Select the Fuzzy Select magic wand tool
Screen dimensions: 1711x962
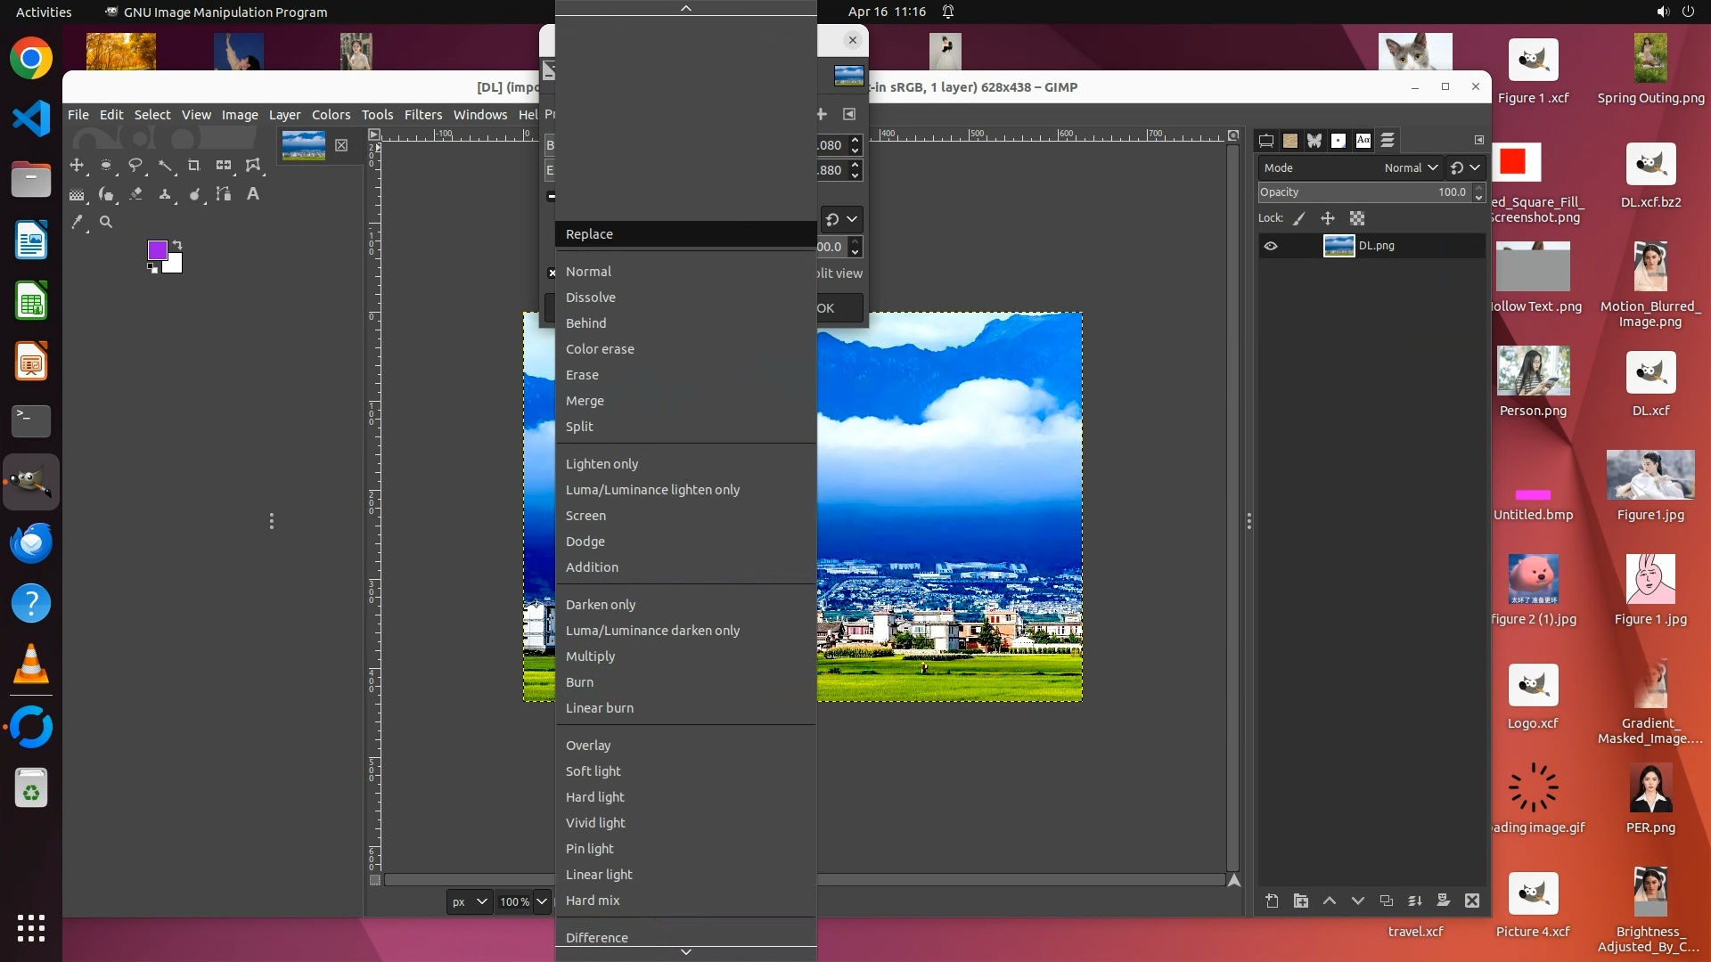point(165,166)
